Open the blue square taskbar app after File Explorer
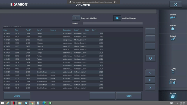 click(x=26, y=103)
